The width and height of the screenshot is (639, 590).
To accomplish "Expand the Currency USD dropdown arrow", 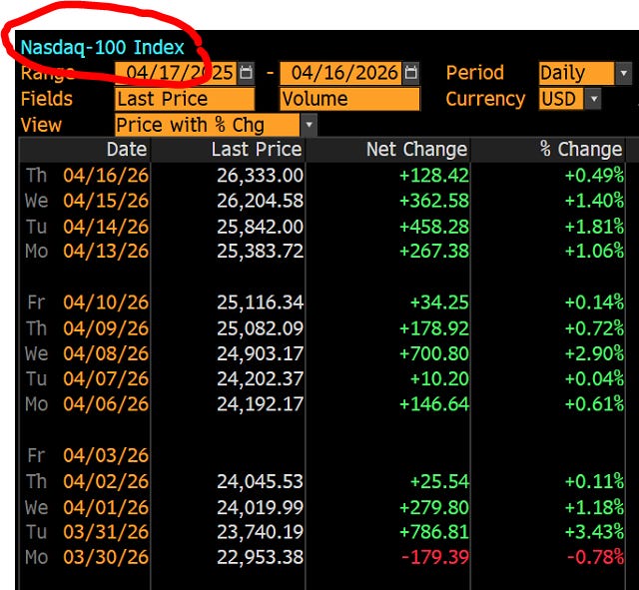I will tap(593, 99).
